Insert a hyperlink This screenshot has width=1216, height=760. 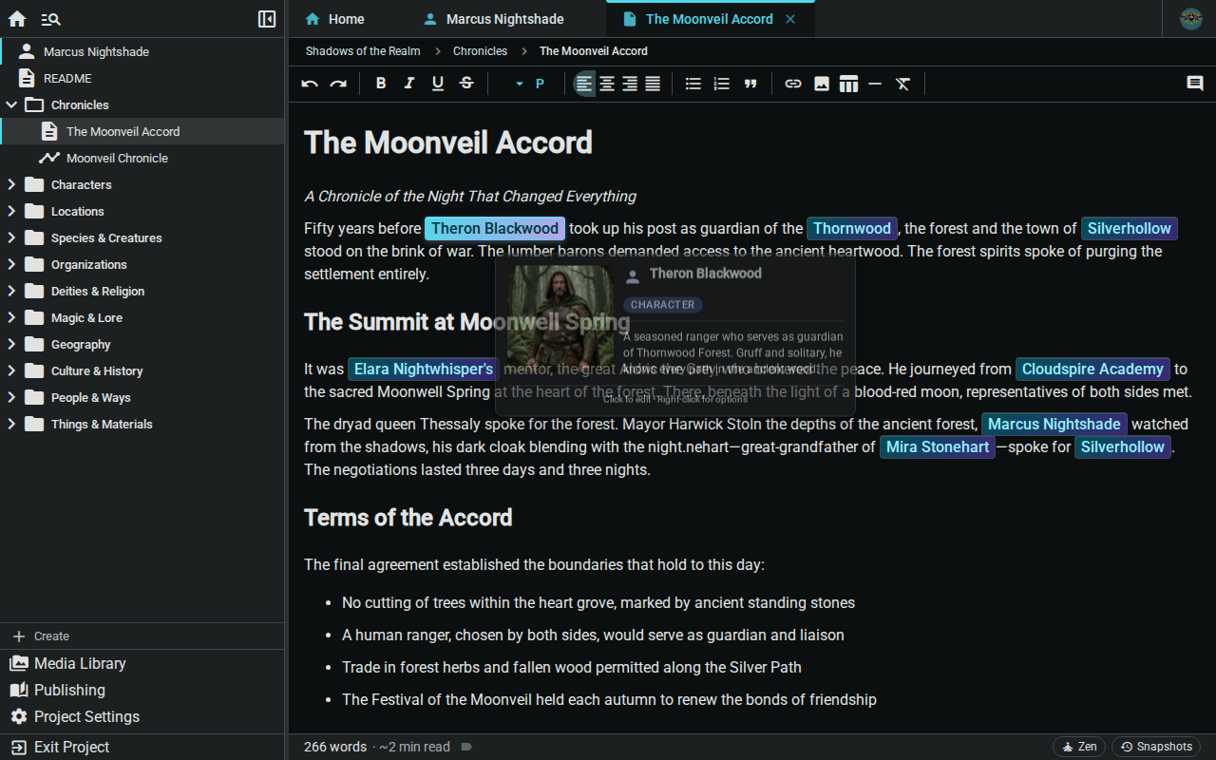[x=793, y=84]
